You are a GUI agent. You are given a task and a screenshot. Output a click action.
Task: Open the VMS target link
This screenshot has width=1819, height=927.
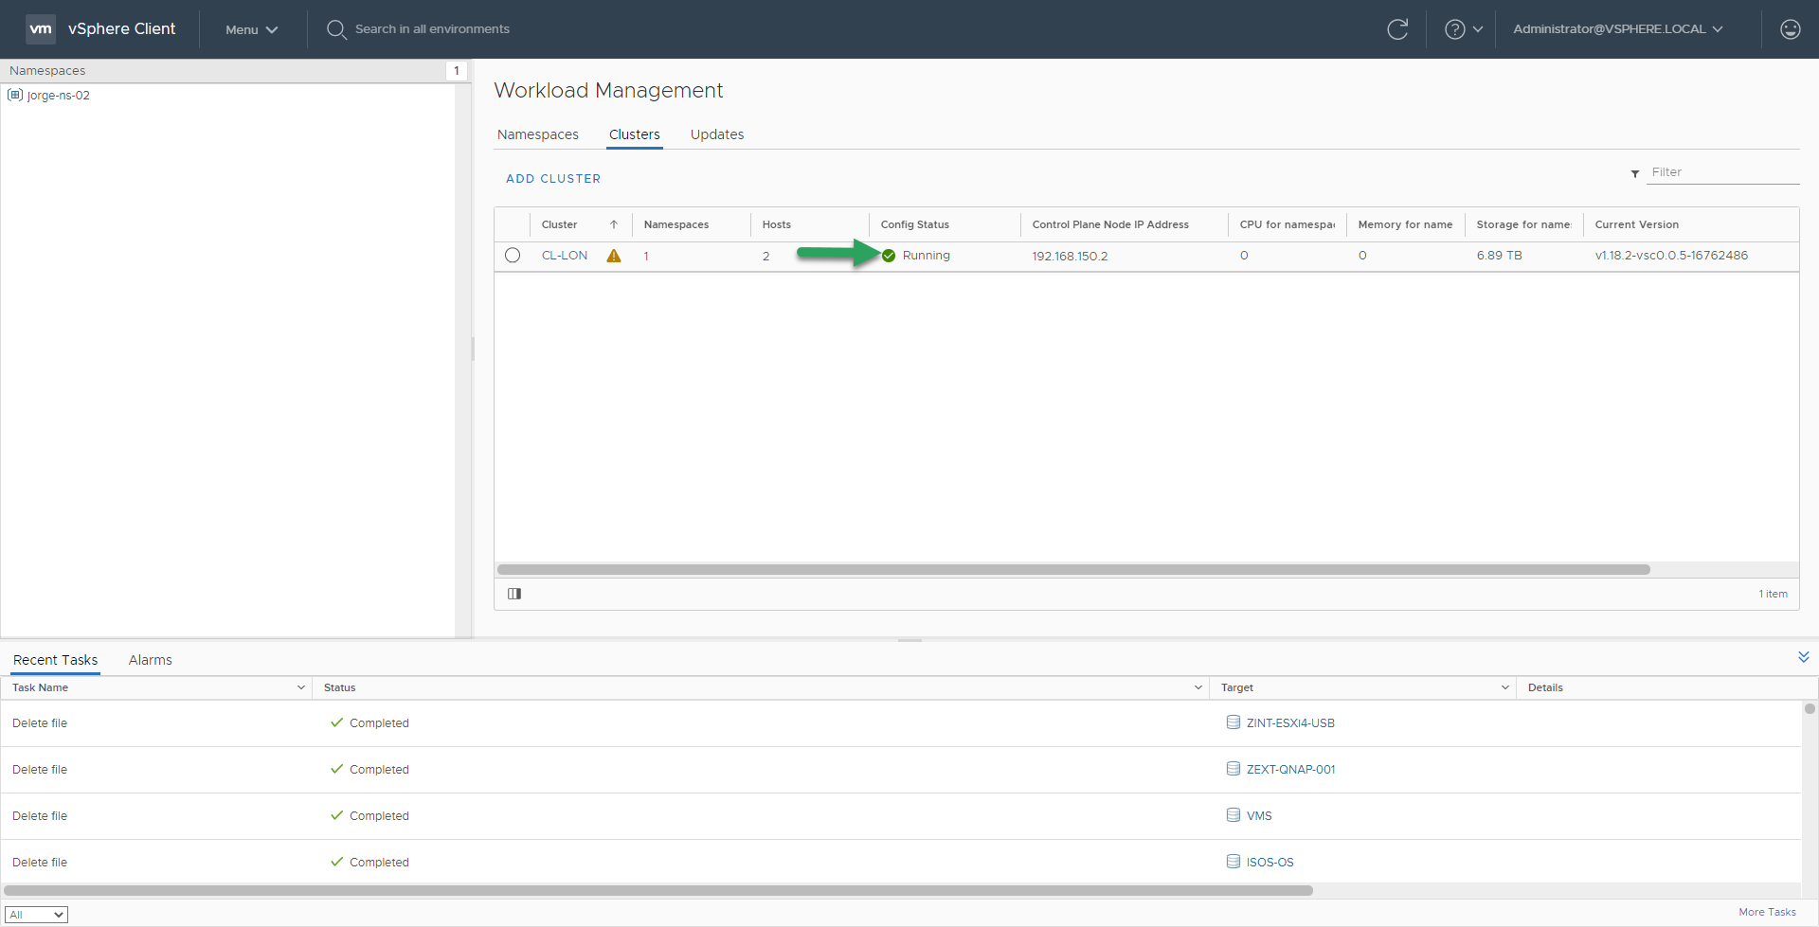[x=1259, y=816]
